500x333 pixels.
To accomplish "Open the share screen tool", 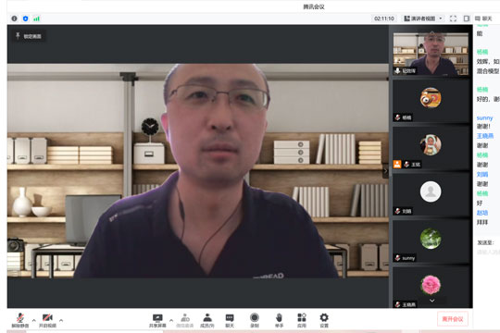I will 157,321.
